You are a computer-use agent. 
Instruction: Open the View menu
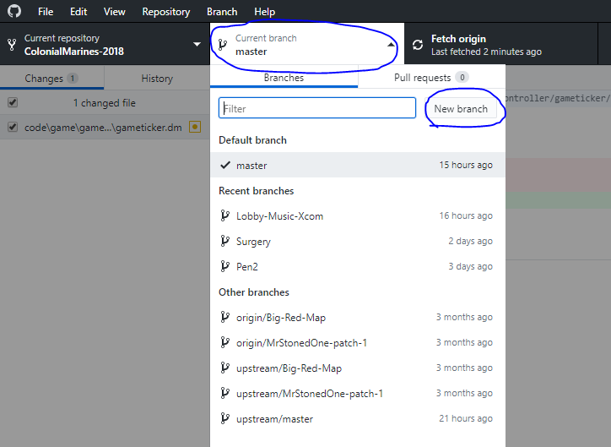115,12
